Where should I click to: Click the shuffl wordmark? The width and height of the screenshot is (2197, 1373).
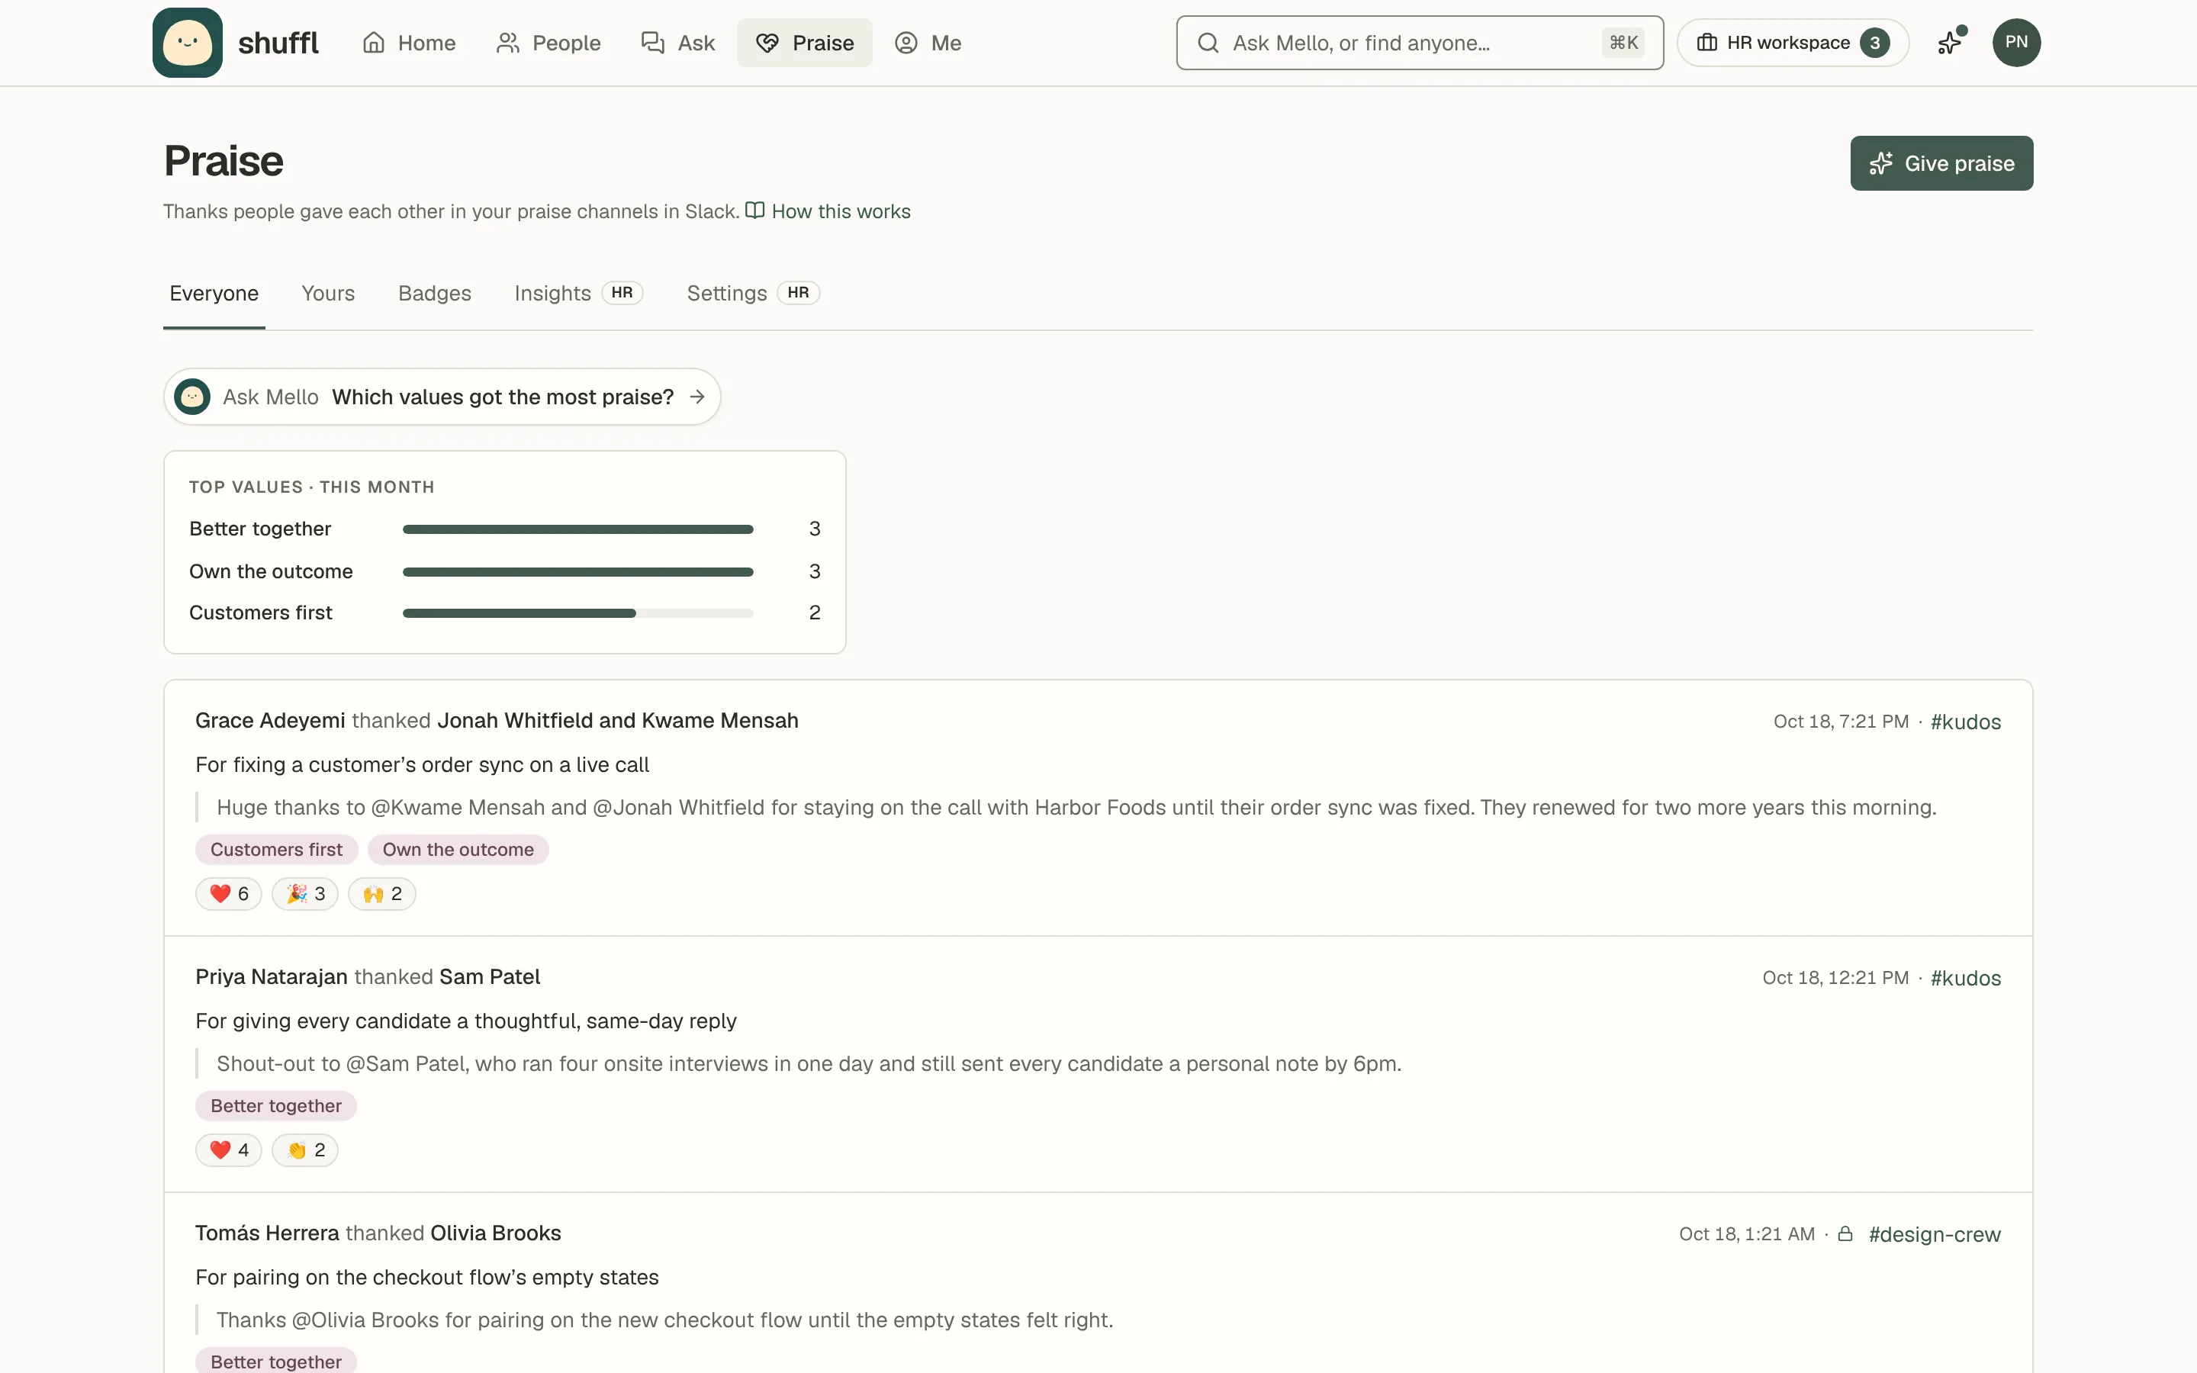(x=278, y=43)
